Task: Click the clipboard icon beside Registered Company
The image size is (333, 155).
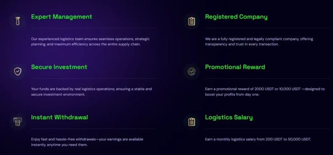Action: click(192, 21)
